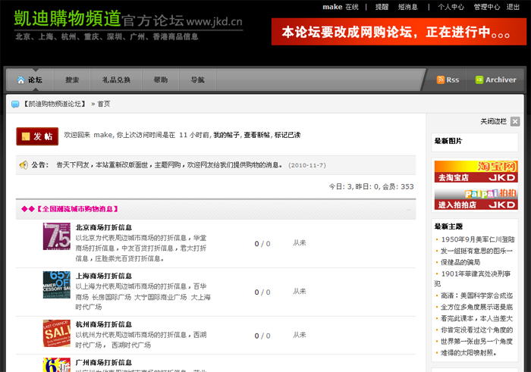
Task: Close the sidebar with the X icon
Action: point(515,121)
